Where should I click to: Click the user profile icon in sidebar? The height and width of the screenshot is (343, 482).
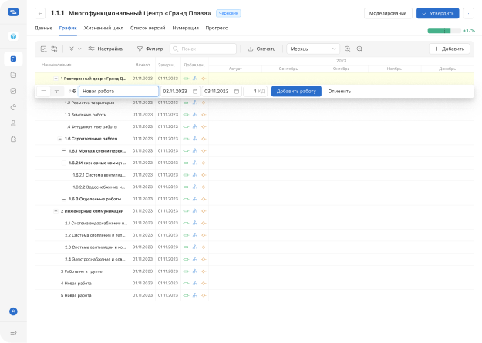pyautogui.click(x=13, y=123)
